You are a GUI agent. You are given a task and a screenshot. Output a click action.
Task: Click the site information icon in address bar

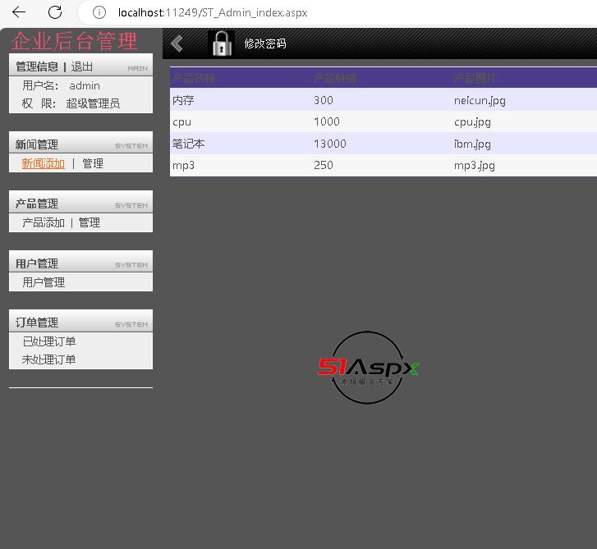pyautogui.click(x=99, y=12)
